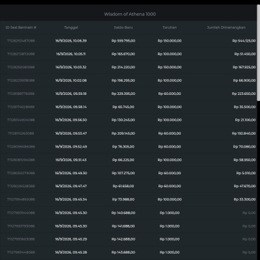The width and height of the screenshot is (260, 260).
Task: Click bet Rp 60.000,00 in 09.59.18 row
Action: (x=170, y=94)
